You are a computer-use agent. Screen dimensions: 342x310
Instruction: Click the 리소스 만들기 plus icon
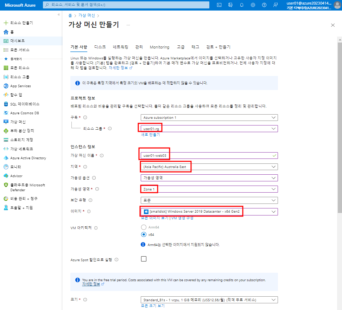[6, 22]
